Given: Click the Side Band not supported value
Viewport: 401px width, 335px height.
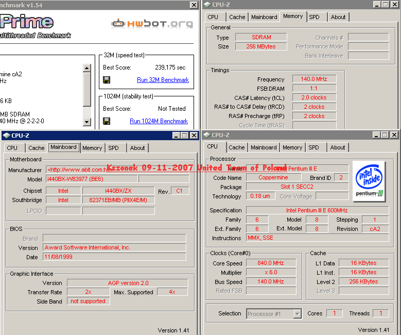Looking at the screenshot, I should coord(88,301).
